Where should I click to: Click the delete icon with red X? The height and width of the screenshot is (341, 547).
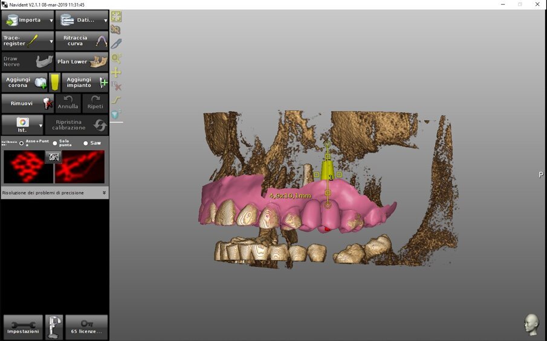[116, 86]
